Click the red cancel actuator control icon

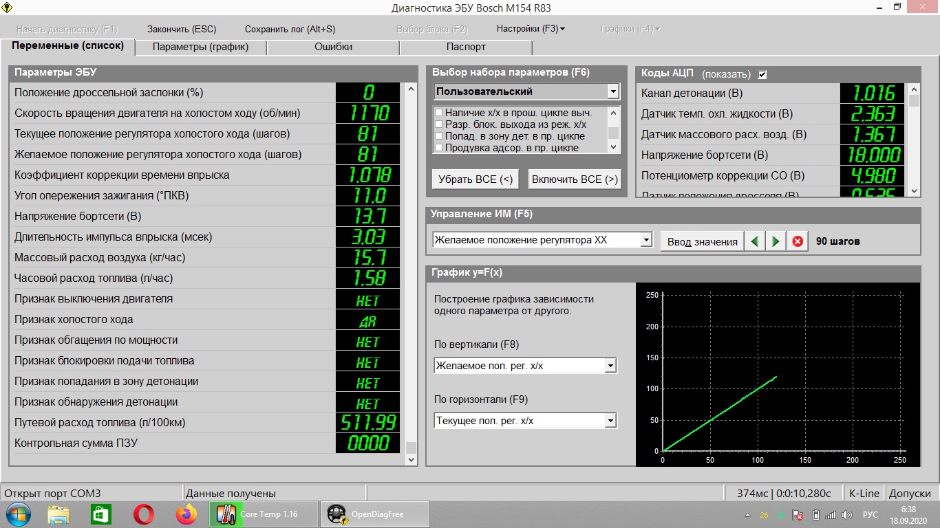click(x=798, y=241)
